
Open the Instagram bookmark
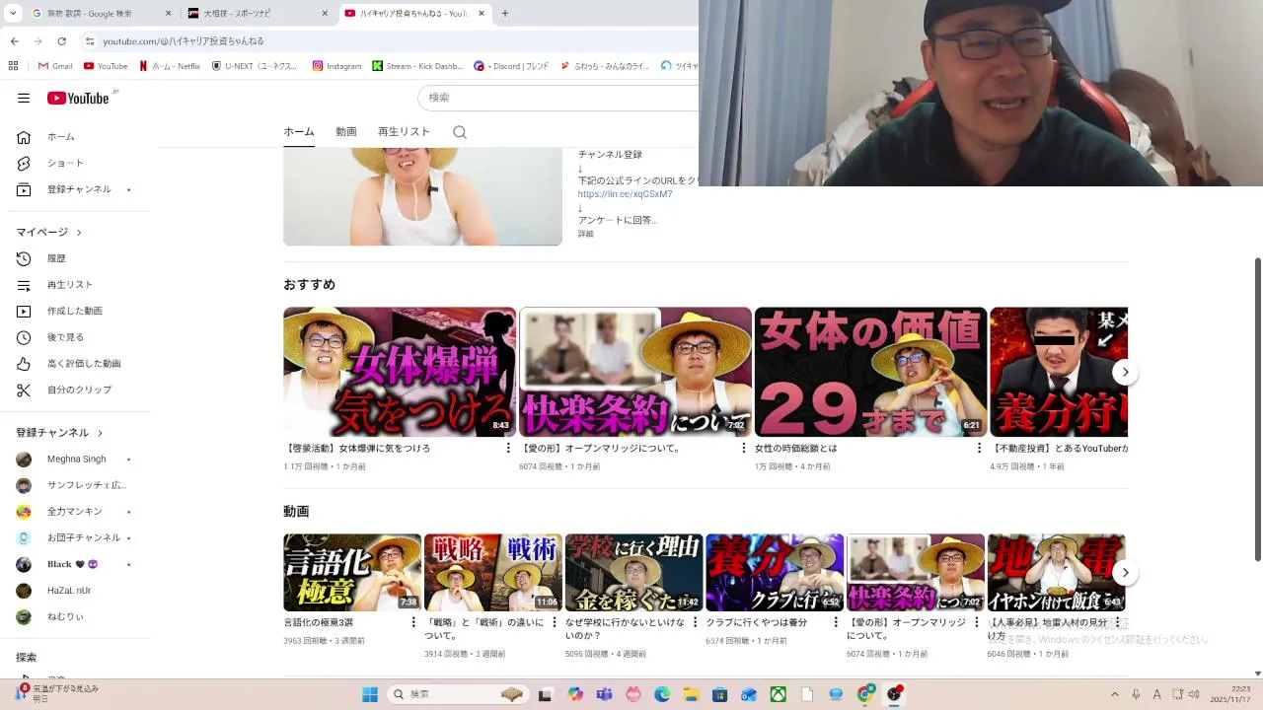pos(336,66)
